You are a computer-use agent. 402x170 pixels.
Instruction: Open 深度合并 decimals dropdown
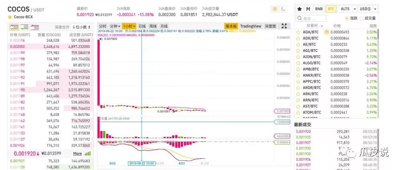(81, 27)
